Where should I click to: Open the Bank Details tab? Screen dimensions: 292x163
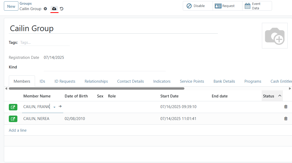(x=224, y=81)
